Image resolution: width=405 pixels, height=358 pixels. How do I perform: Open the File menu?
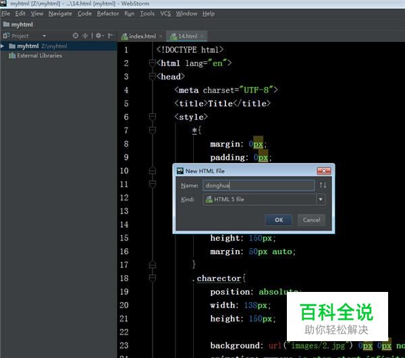5,13
